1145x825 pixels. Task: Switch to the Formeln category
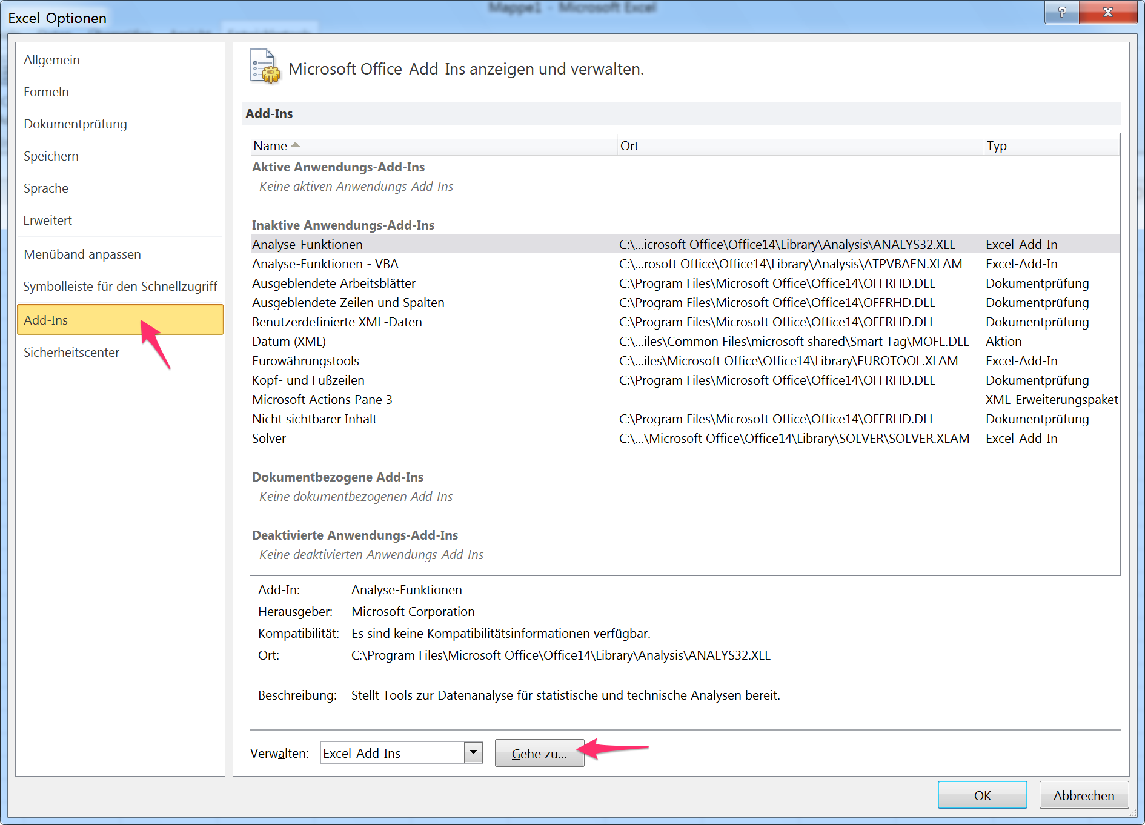coord(46,91)
